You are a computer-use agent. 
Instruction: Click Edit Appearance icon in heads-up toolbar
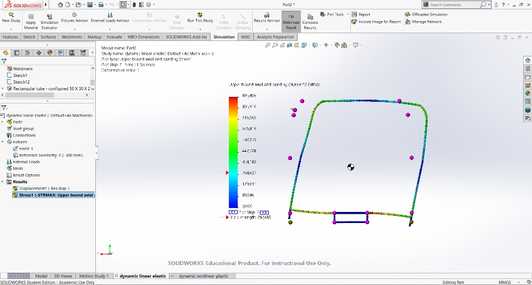click(337, 45)
